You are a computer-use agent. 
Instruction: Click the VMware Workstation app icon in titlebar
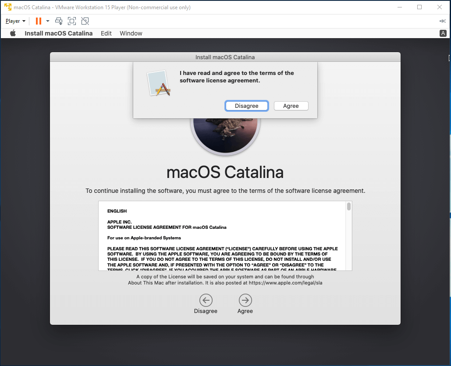(x=8, y=7)
